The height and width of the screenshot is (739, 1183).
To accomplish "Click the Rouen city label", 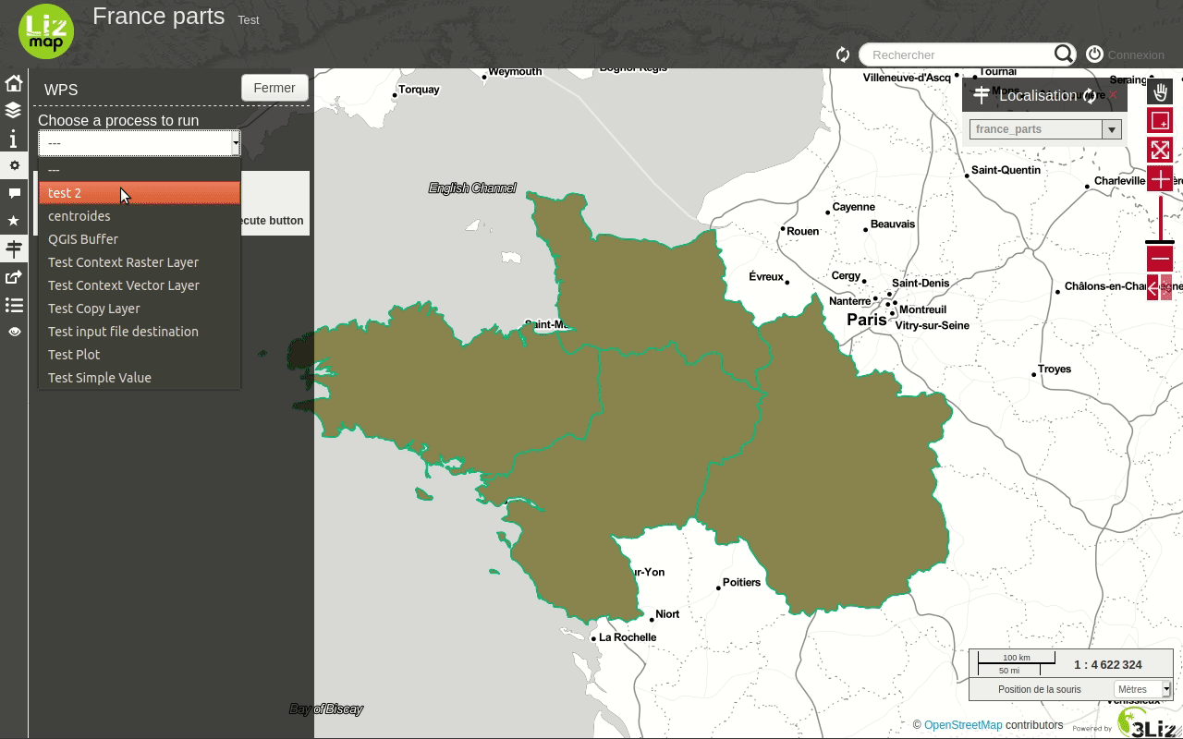I will coord(802,231).
